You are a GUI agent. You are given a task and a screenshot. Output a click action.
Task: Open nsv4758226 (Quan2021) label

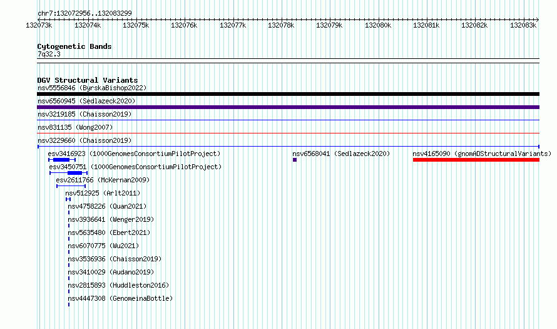click(x=107, y=206)
